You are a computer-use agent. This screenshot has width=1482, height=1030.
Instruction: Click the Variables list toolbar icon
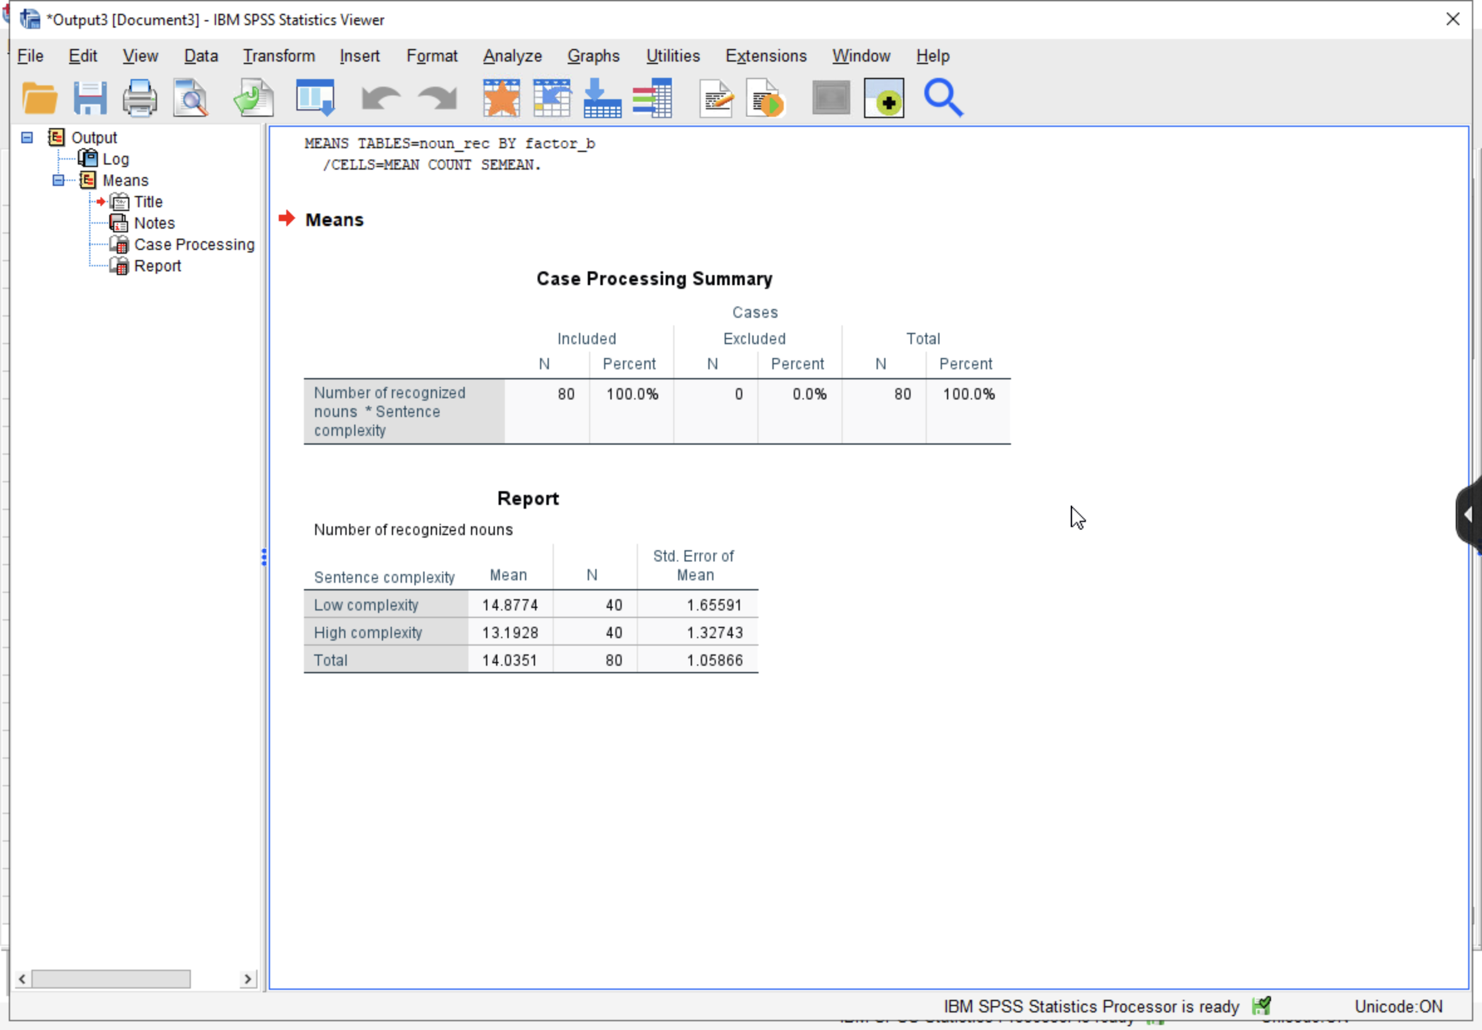coord(653,97)
